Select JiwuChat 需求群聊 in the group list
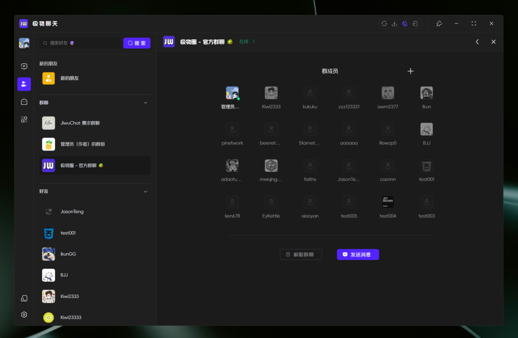This screenshot has height=338, width=518. click(95, 123)
